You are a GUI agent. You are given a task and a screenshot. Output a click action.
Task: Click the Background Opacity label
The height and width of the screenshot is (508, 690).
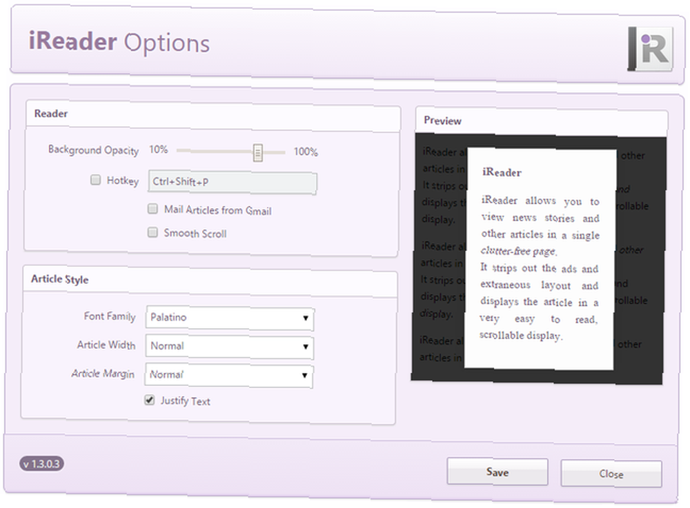pos(93,150)
